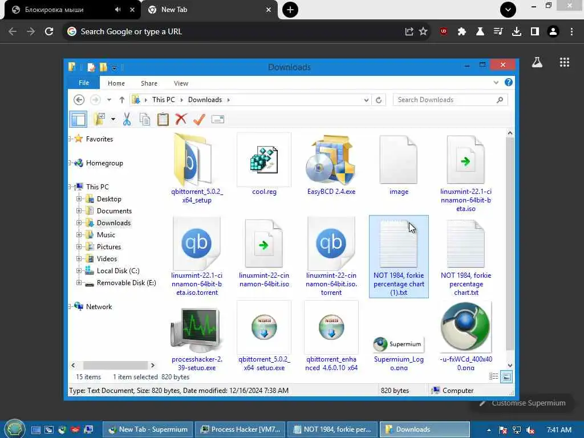
Task: Open the New folder dropdown arrow
Action: pyautogui.click(x=113, y=119)
